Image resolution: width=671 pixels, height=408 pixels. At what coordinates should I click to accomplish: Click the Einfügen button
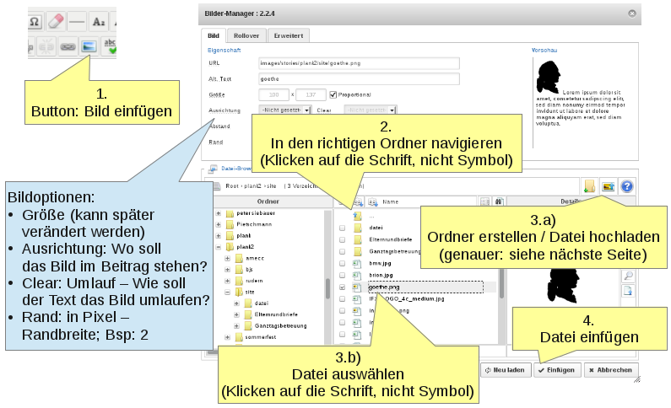556,370
